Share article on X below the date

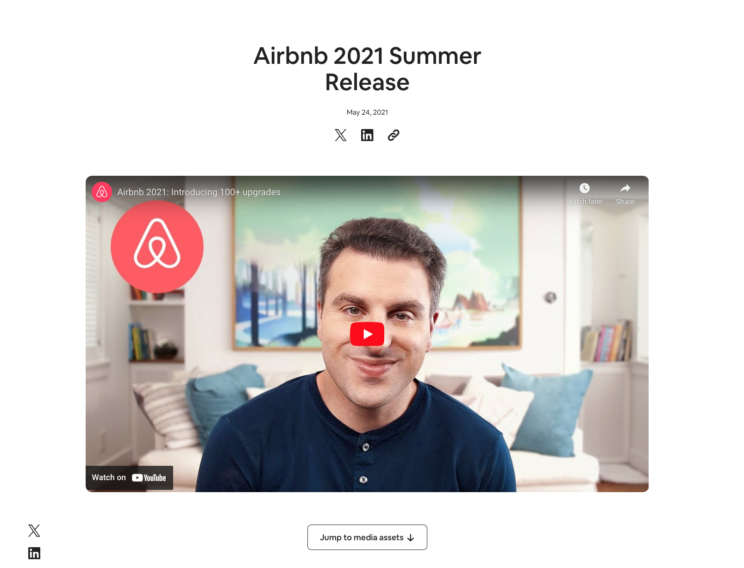coord(341,135)
